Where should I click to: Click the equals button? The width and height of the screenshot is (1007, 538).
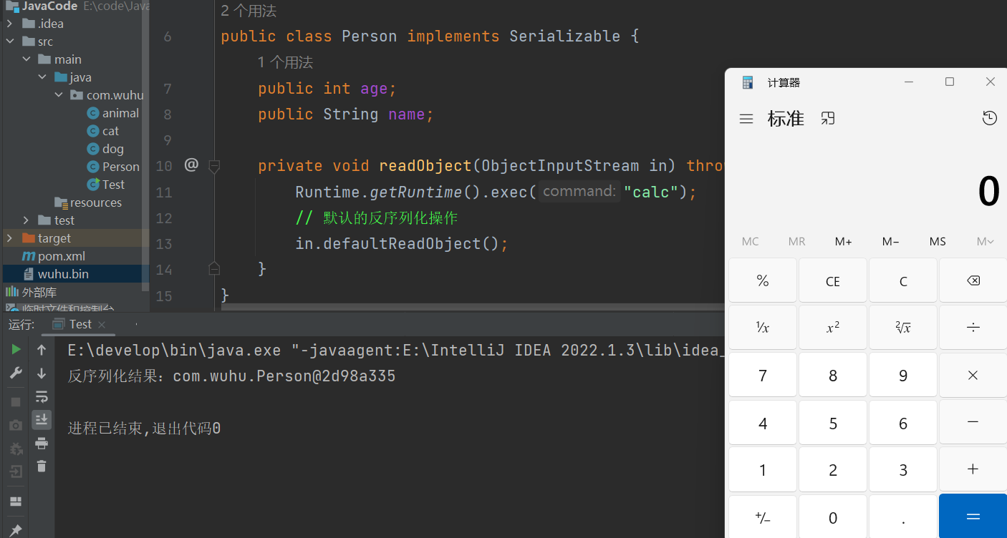tap(973, 517)
